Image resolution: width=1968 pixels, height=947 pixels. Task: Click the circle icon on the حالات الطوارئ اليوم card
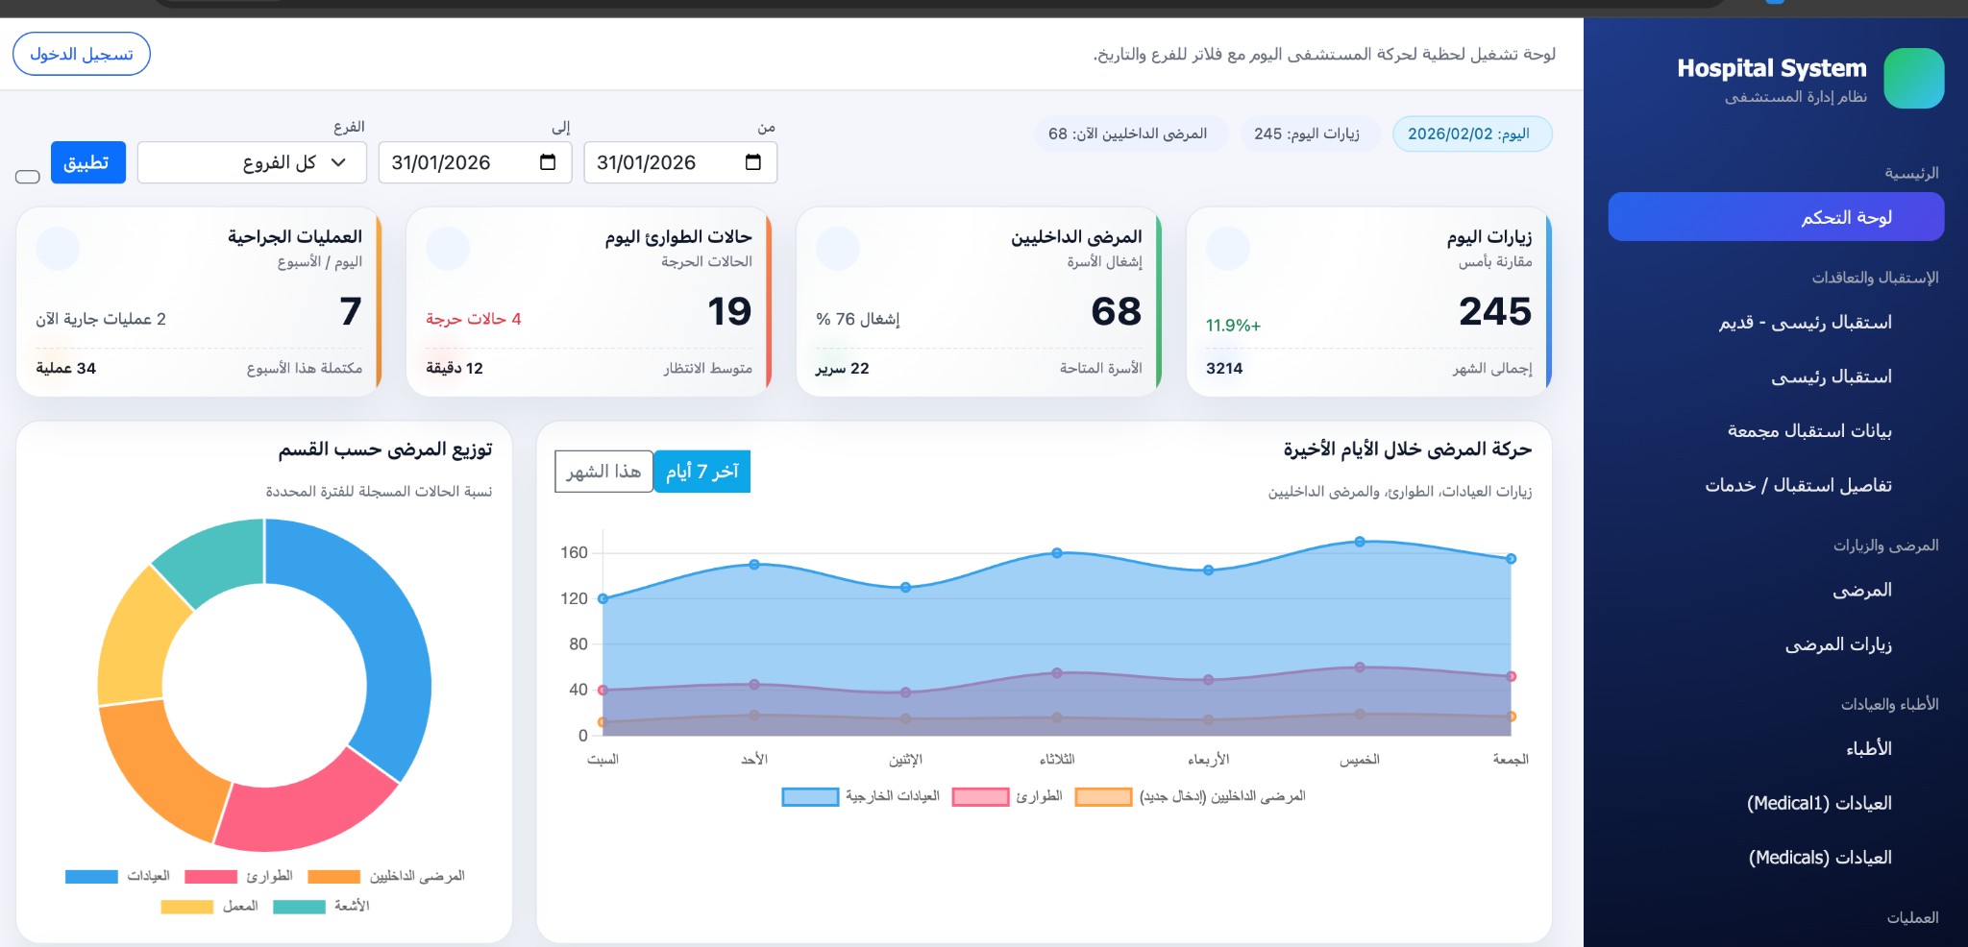pos(447,249)
